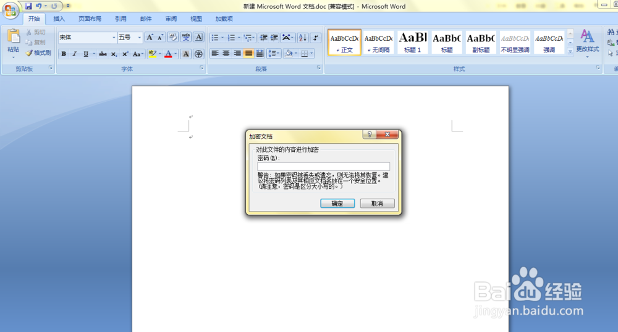Click the dialog help question mark
The image size is (618, 332).
tap(370, 135)
